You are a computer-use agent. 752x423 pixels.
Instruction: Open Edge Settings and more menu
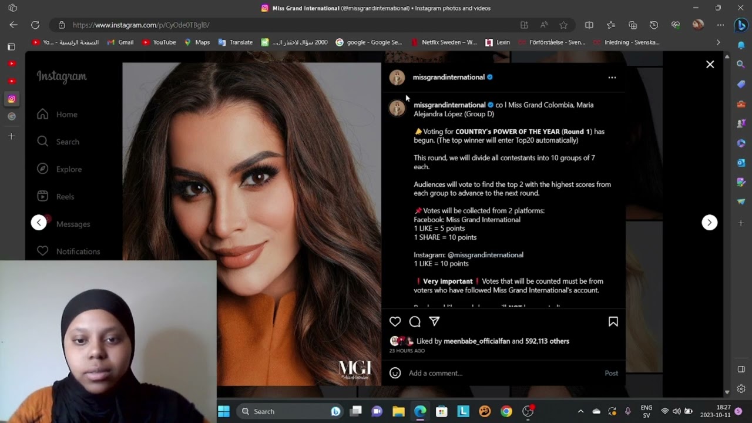pos(720,25)
